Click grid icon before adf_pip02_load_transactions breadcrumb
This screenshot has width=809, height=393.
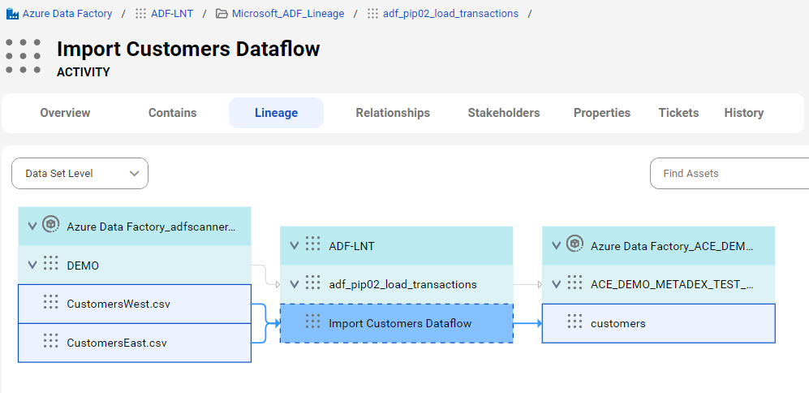pyautogui.click(x=372, y=14)
